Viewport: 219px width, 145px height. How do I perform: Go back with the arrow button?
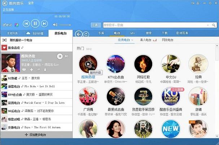79,34
